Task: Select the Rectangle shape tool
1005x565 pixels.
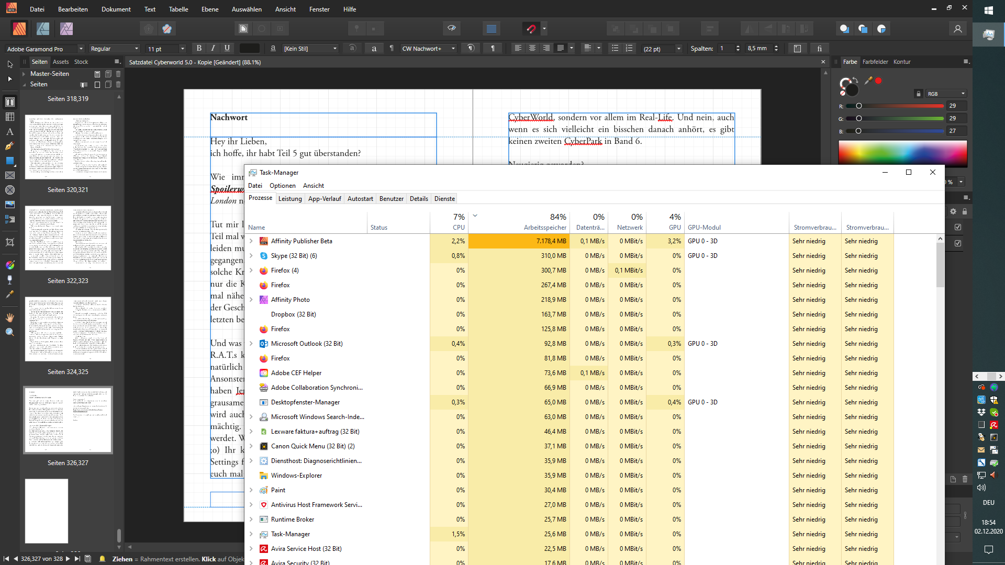Action: point(9,161)
